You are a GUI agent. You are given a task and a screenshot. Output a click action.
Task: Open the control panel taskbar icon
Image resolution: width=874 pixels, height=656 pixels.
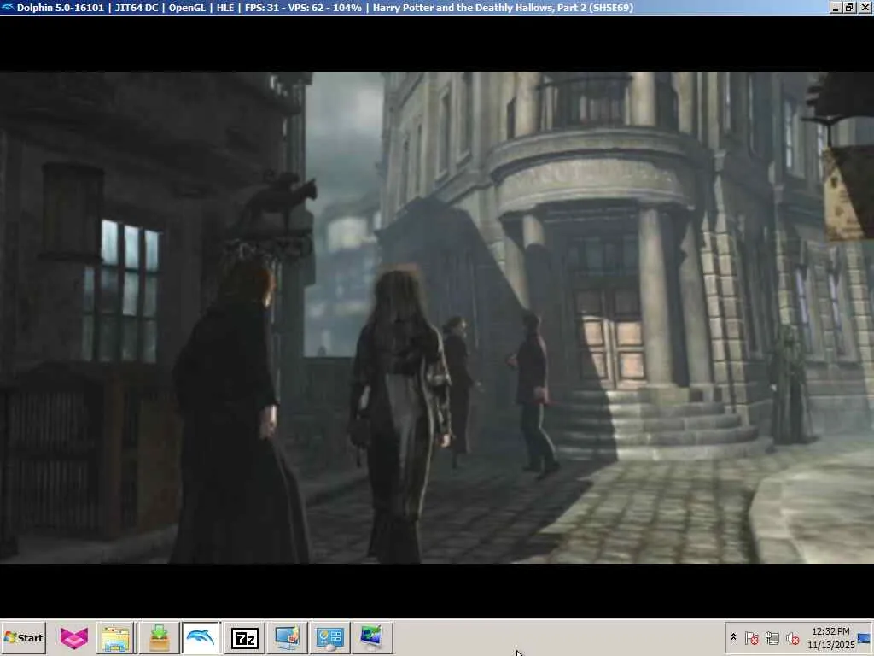pyautogui.click(x=330, y=637)
